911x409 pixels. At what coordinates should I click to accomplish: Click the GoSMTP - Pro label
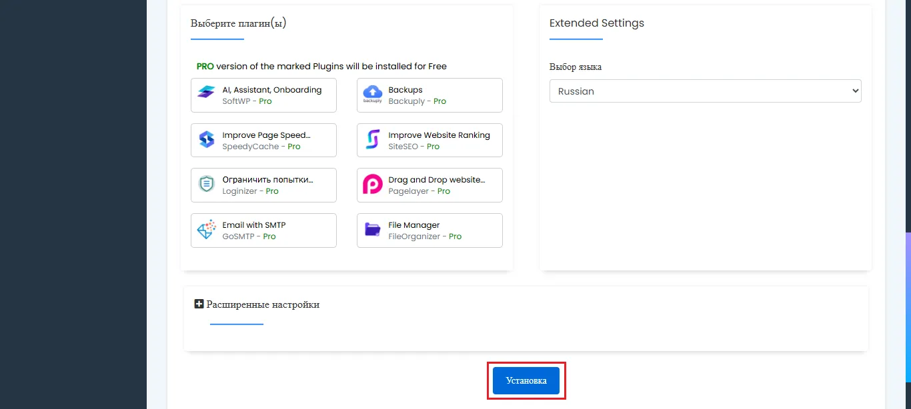pos(249,236)
